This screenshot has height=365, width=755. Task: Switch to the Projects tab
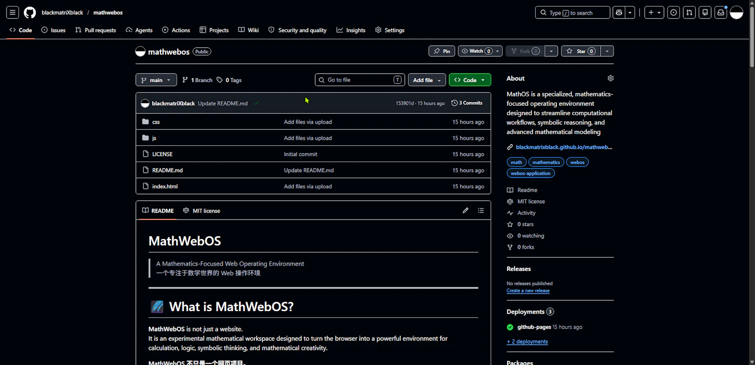(x=214, y=30)
